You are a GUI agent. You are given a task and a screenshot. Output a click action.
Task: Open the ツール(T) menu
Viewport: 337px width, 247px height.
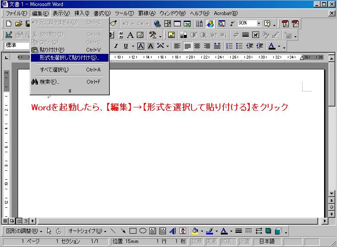[124, 13]
